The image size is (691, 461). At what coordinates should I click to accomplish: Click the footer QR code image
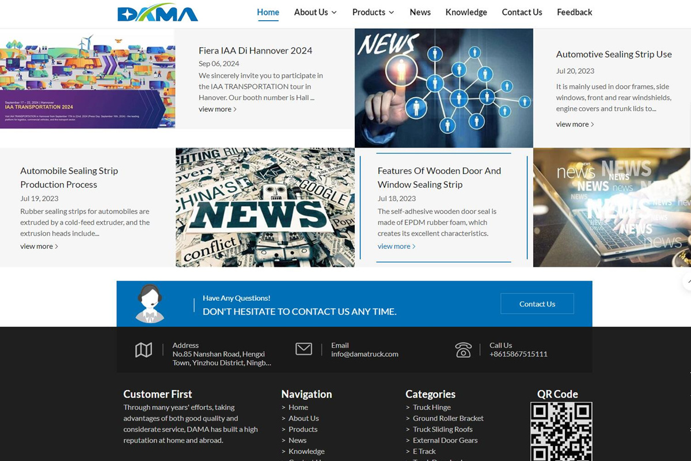561,431
